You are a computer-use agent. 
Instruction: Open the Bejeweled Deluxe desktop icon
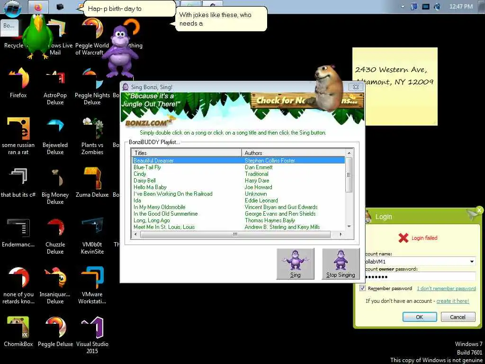(x=55, y=136)
